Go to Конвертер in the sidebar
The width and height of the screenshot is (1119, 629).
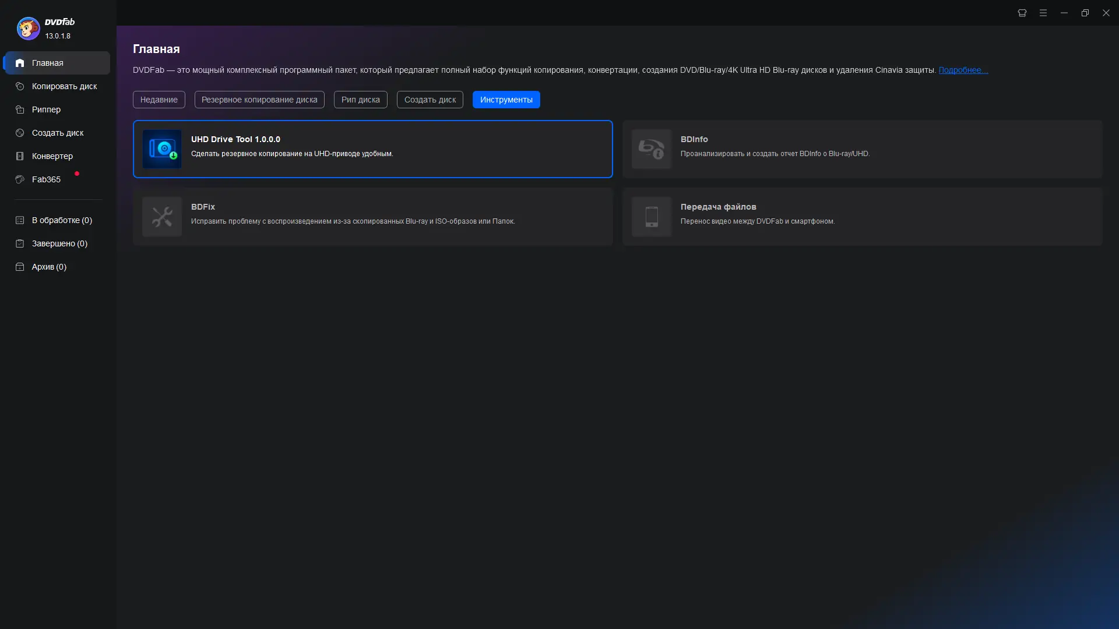(x=52, y=156)
